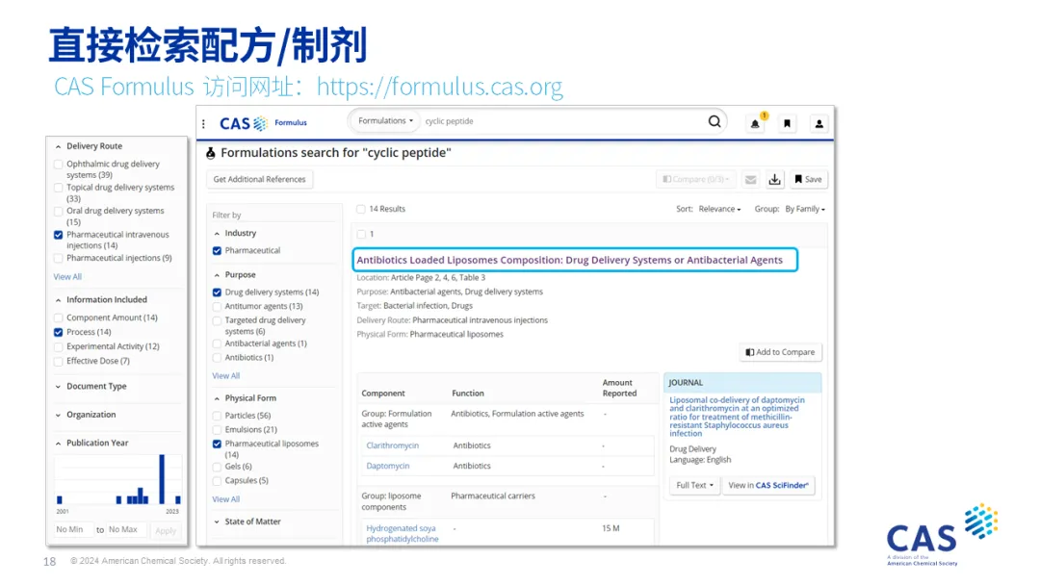Viewport: 1040px width, 585px height.
Task: Check Antitumor agents (13)
Action: 217,307
